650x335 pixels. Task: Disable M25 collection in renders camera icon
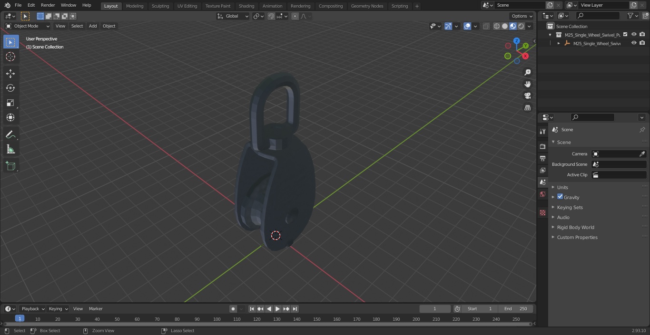tap(642, 35)
